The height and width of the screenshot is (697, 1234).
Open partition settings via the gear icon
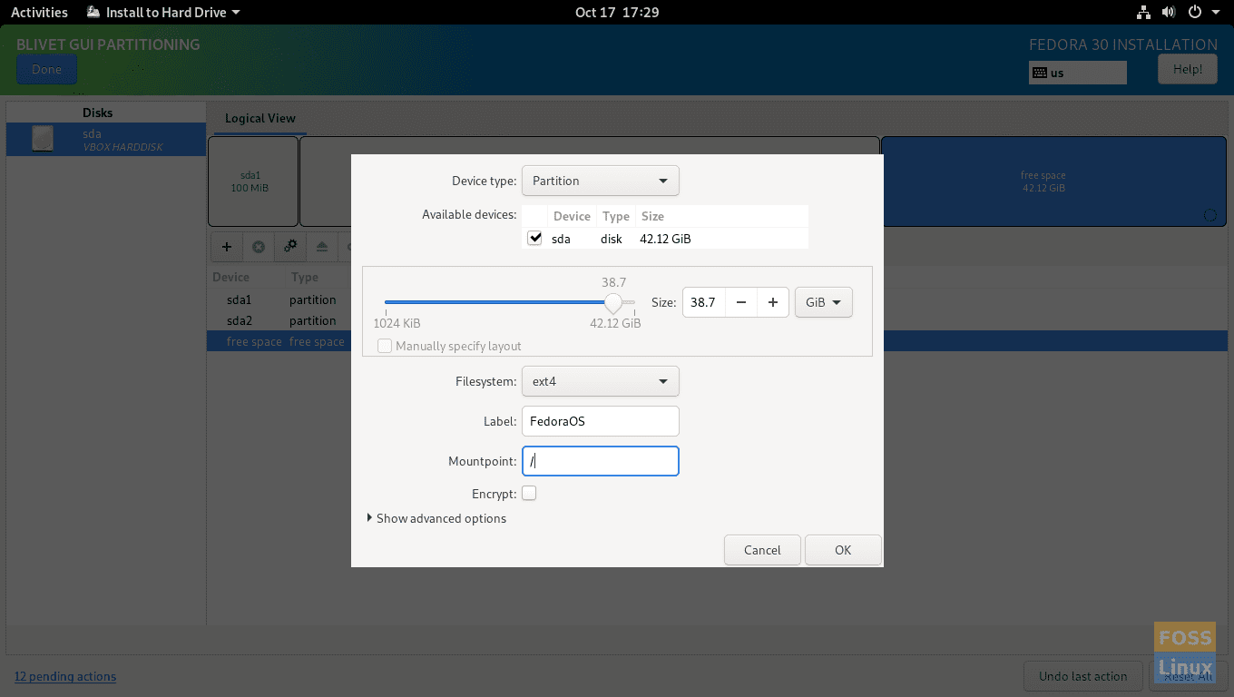289,246
